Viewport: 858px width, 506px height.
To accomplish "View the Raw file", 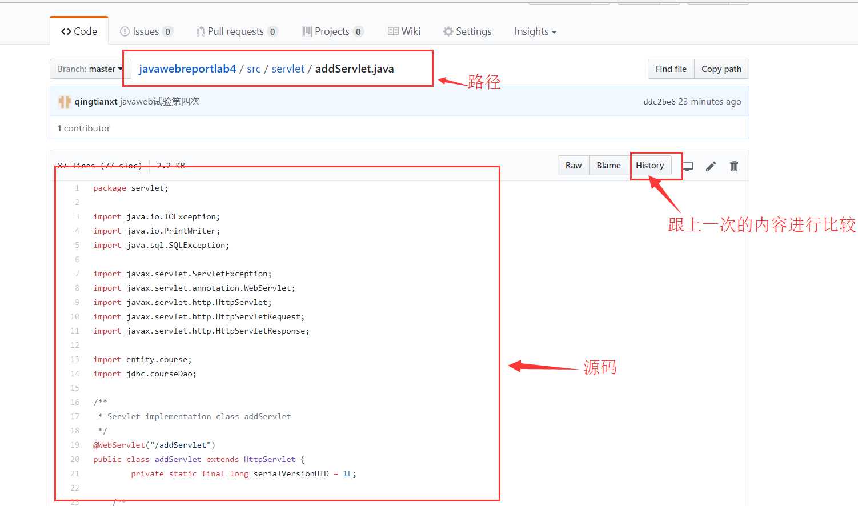I will click(x=574, y=166).
